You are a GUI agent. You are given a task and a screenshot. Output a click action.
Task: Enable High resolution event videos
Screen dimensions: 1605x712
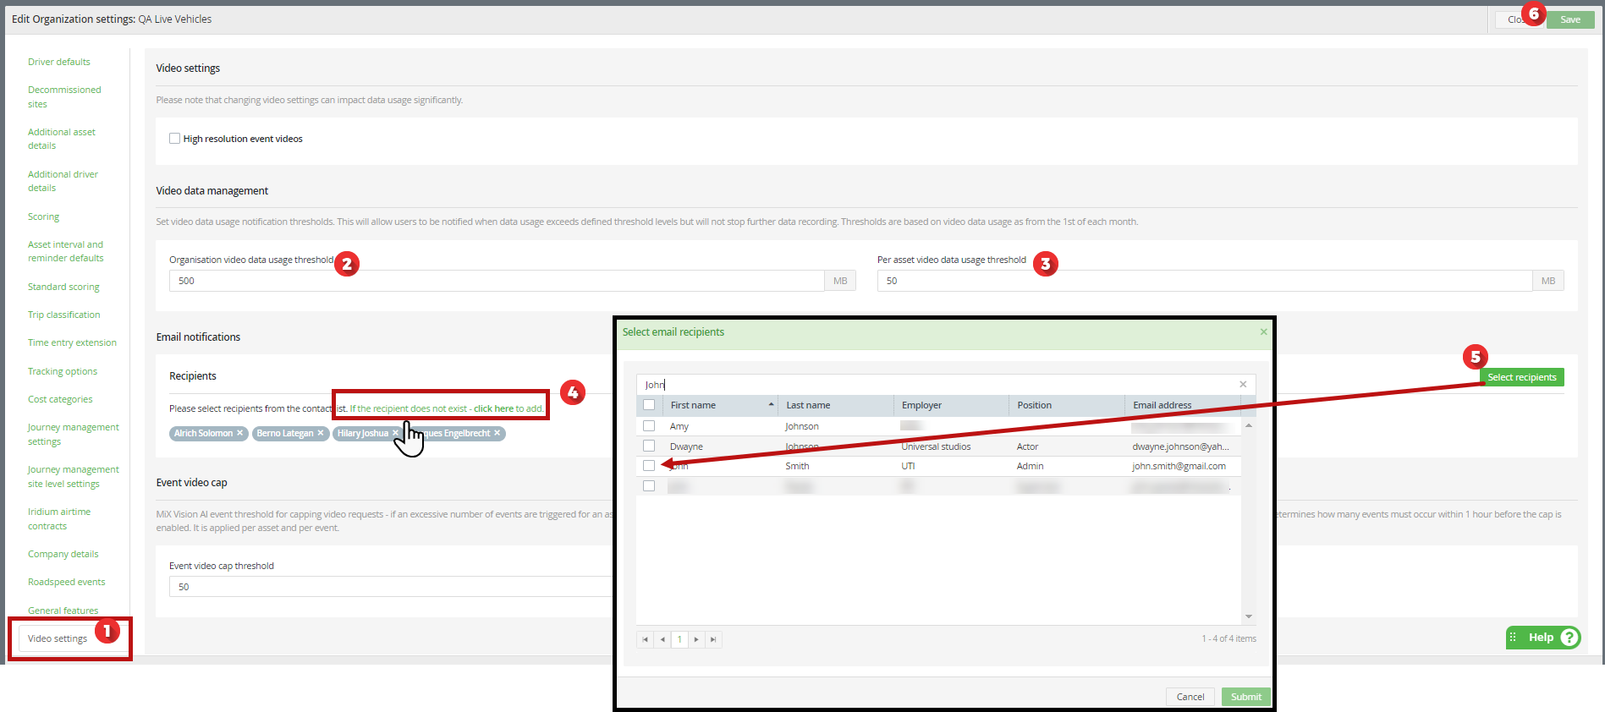tap(174, 139)
